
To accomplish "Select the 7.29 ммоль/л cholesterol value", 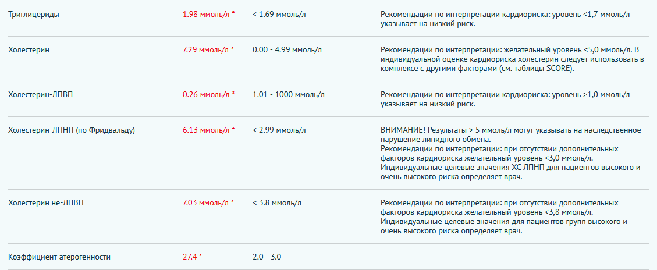I will [206, 50].
